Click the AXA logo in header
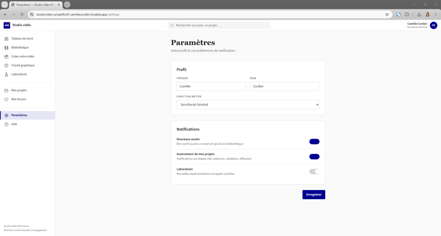Image resolution: width=441 pixels, height=236 pixels. 7,25
